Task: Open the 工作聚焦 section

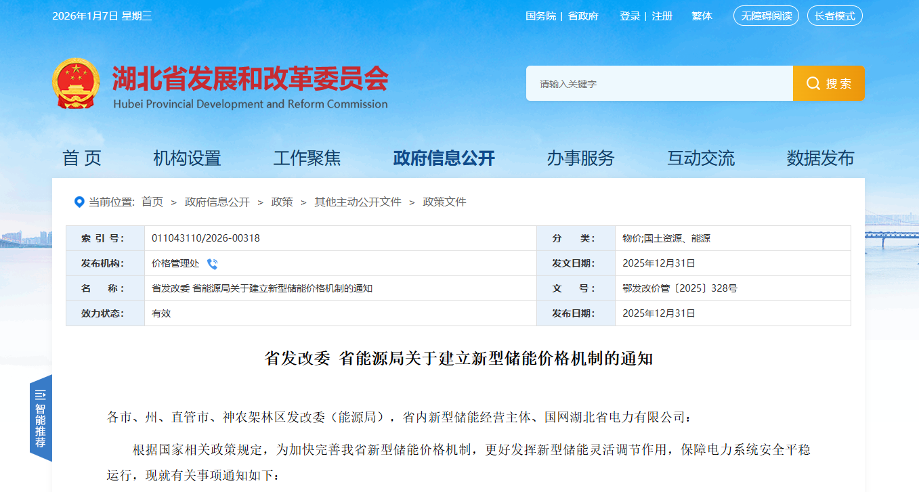Action: click(x=308, y=158)
